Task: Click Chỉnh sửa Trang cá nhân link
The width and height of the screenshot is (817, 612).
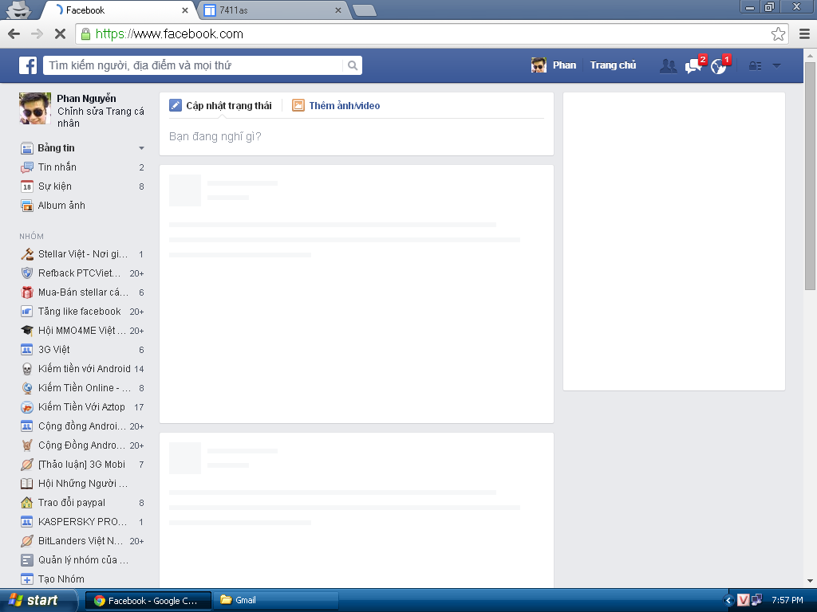Action: tap(101, 118)
